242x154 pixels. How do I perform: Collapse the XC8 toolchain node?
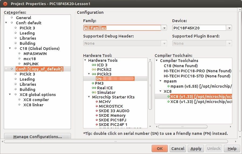coord(161,91)
